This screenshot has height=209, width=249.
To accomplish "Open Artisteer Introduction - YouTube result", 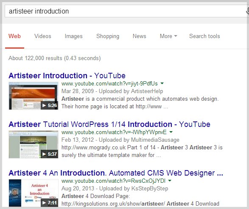I will (x=67, y=76).
